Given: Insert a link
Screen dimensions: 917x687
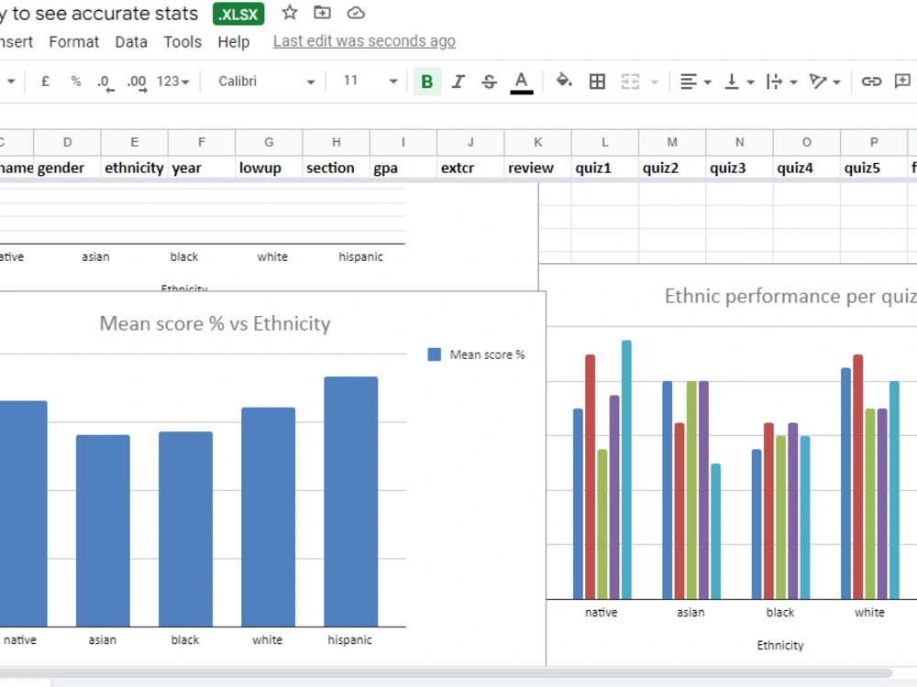Looking at the screenshot, I should point(871,82).
